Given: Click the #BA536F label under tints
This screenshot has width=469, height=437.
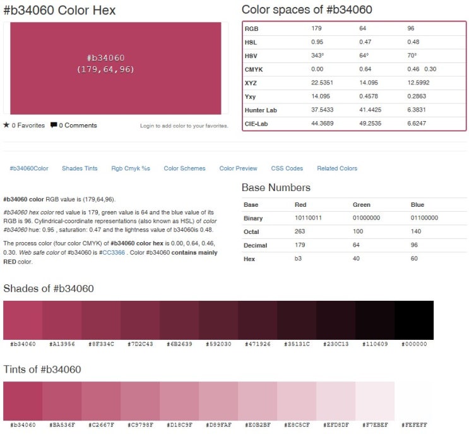Looking at the screenshot, I should (62, 425).
